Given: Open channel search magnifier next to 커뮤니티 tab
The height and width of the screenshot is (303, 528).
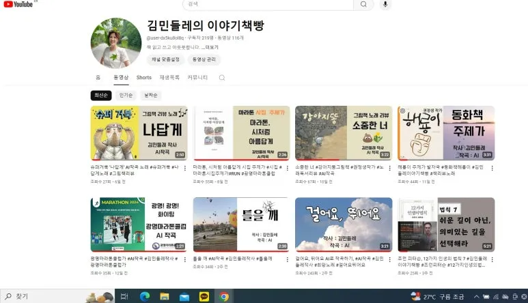Looking at the screenshot, I should [x=222, y=78].
